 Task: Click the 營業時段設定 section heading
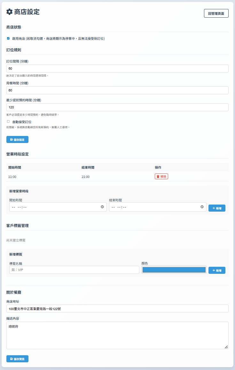[x=17, y=154]
